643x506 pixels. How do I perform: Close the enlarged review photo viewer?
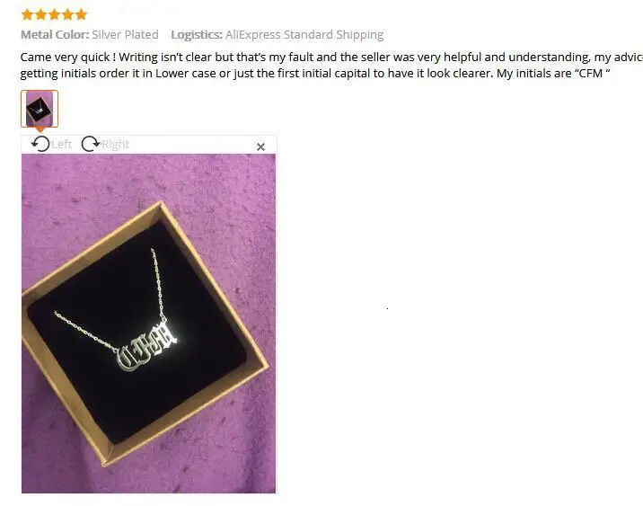click(260, 146)
